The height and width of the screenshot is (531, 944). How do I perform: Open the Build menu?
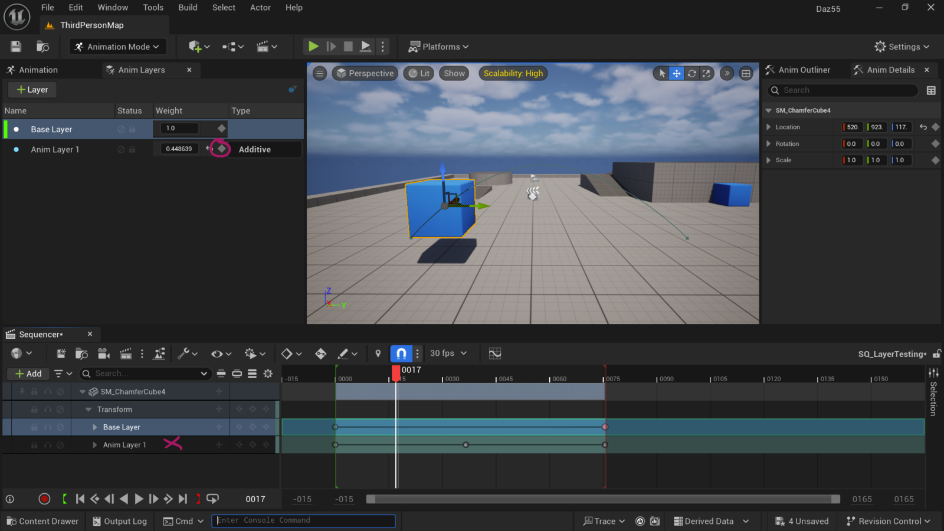click(x=188, y=8)
